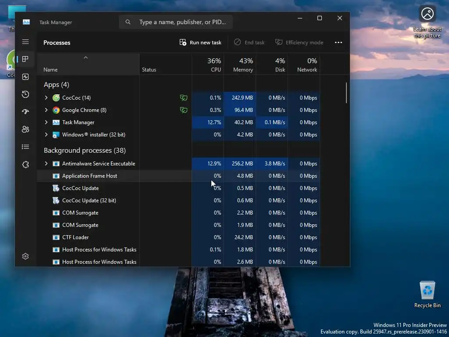Image resolution: width=449 pixels, height=337 pixels.
Task: Select the Application Frame Host row
Action: pos(178,176)
